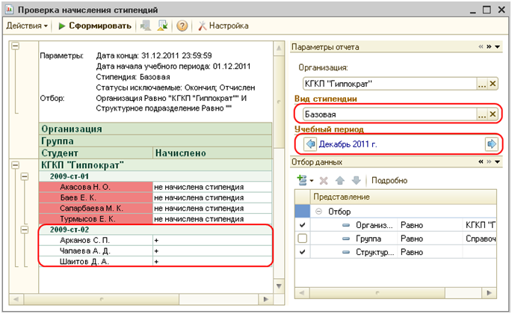512x314 pixels.
Task: Open selection for the Организация field
Action: [x=481, y=83]
